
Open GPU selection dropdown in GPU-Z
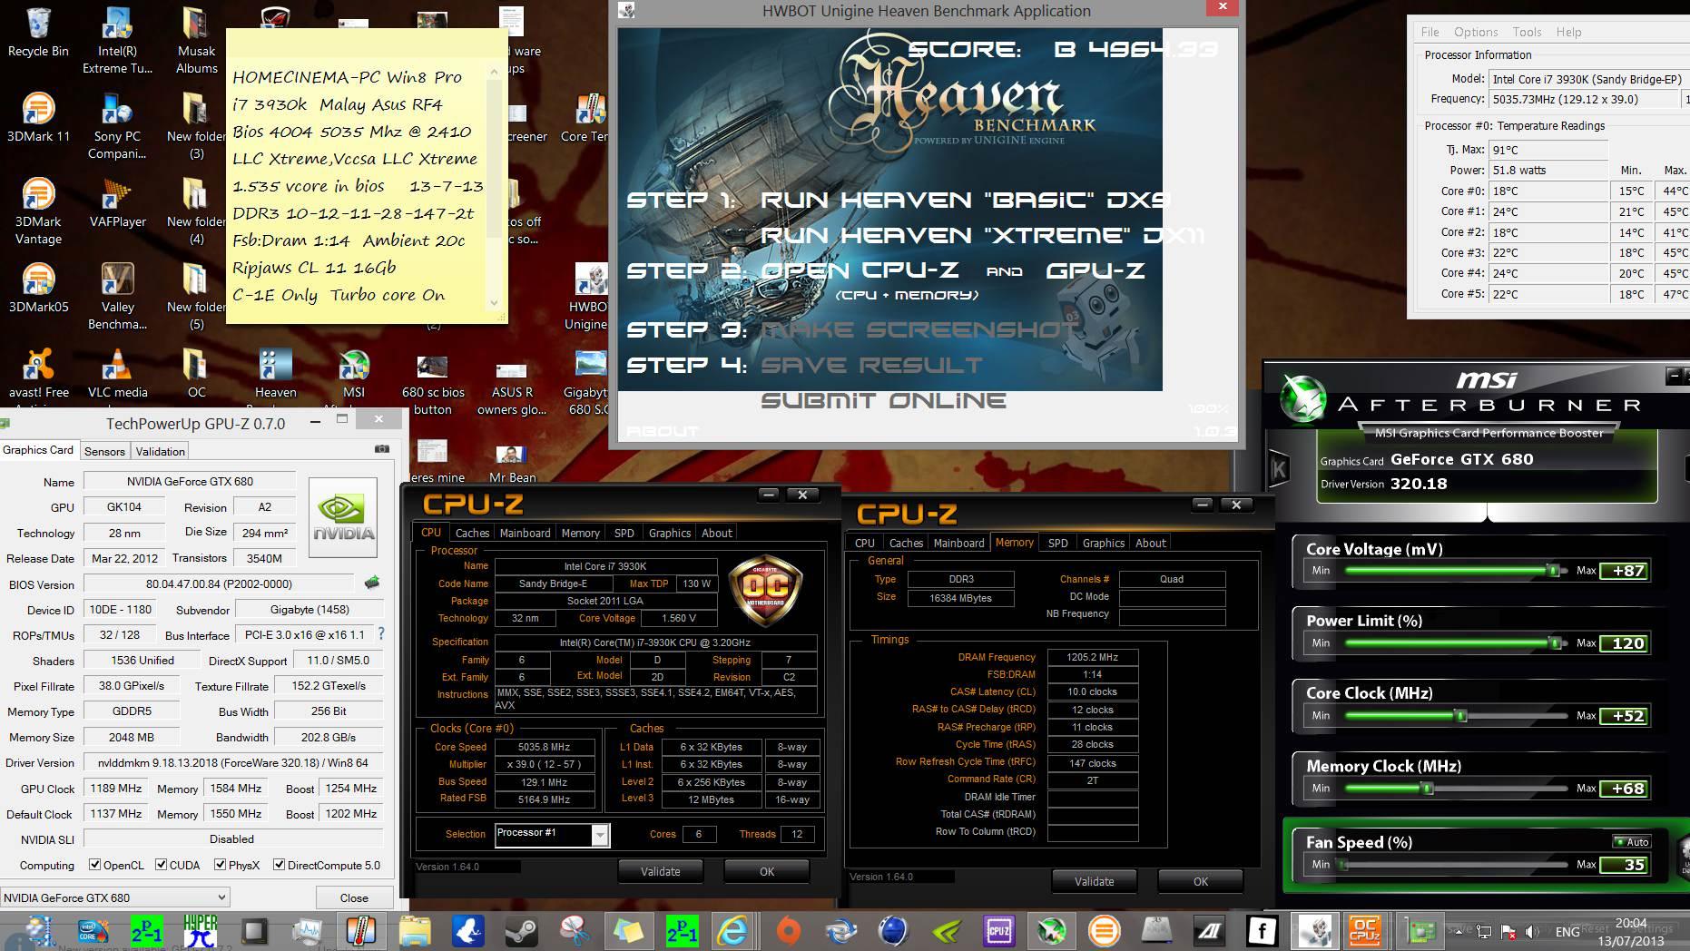point(114,897)
